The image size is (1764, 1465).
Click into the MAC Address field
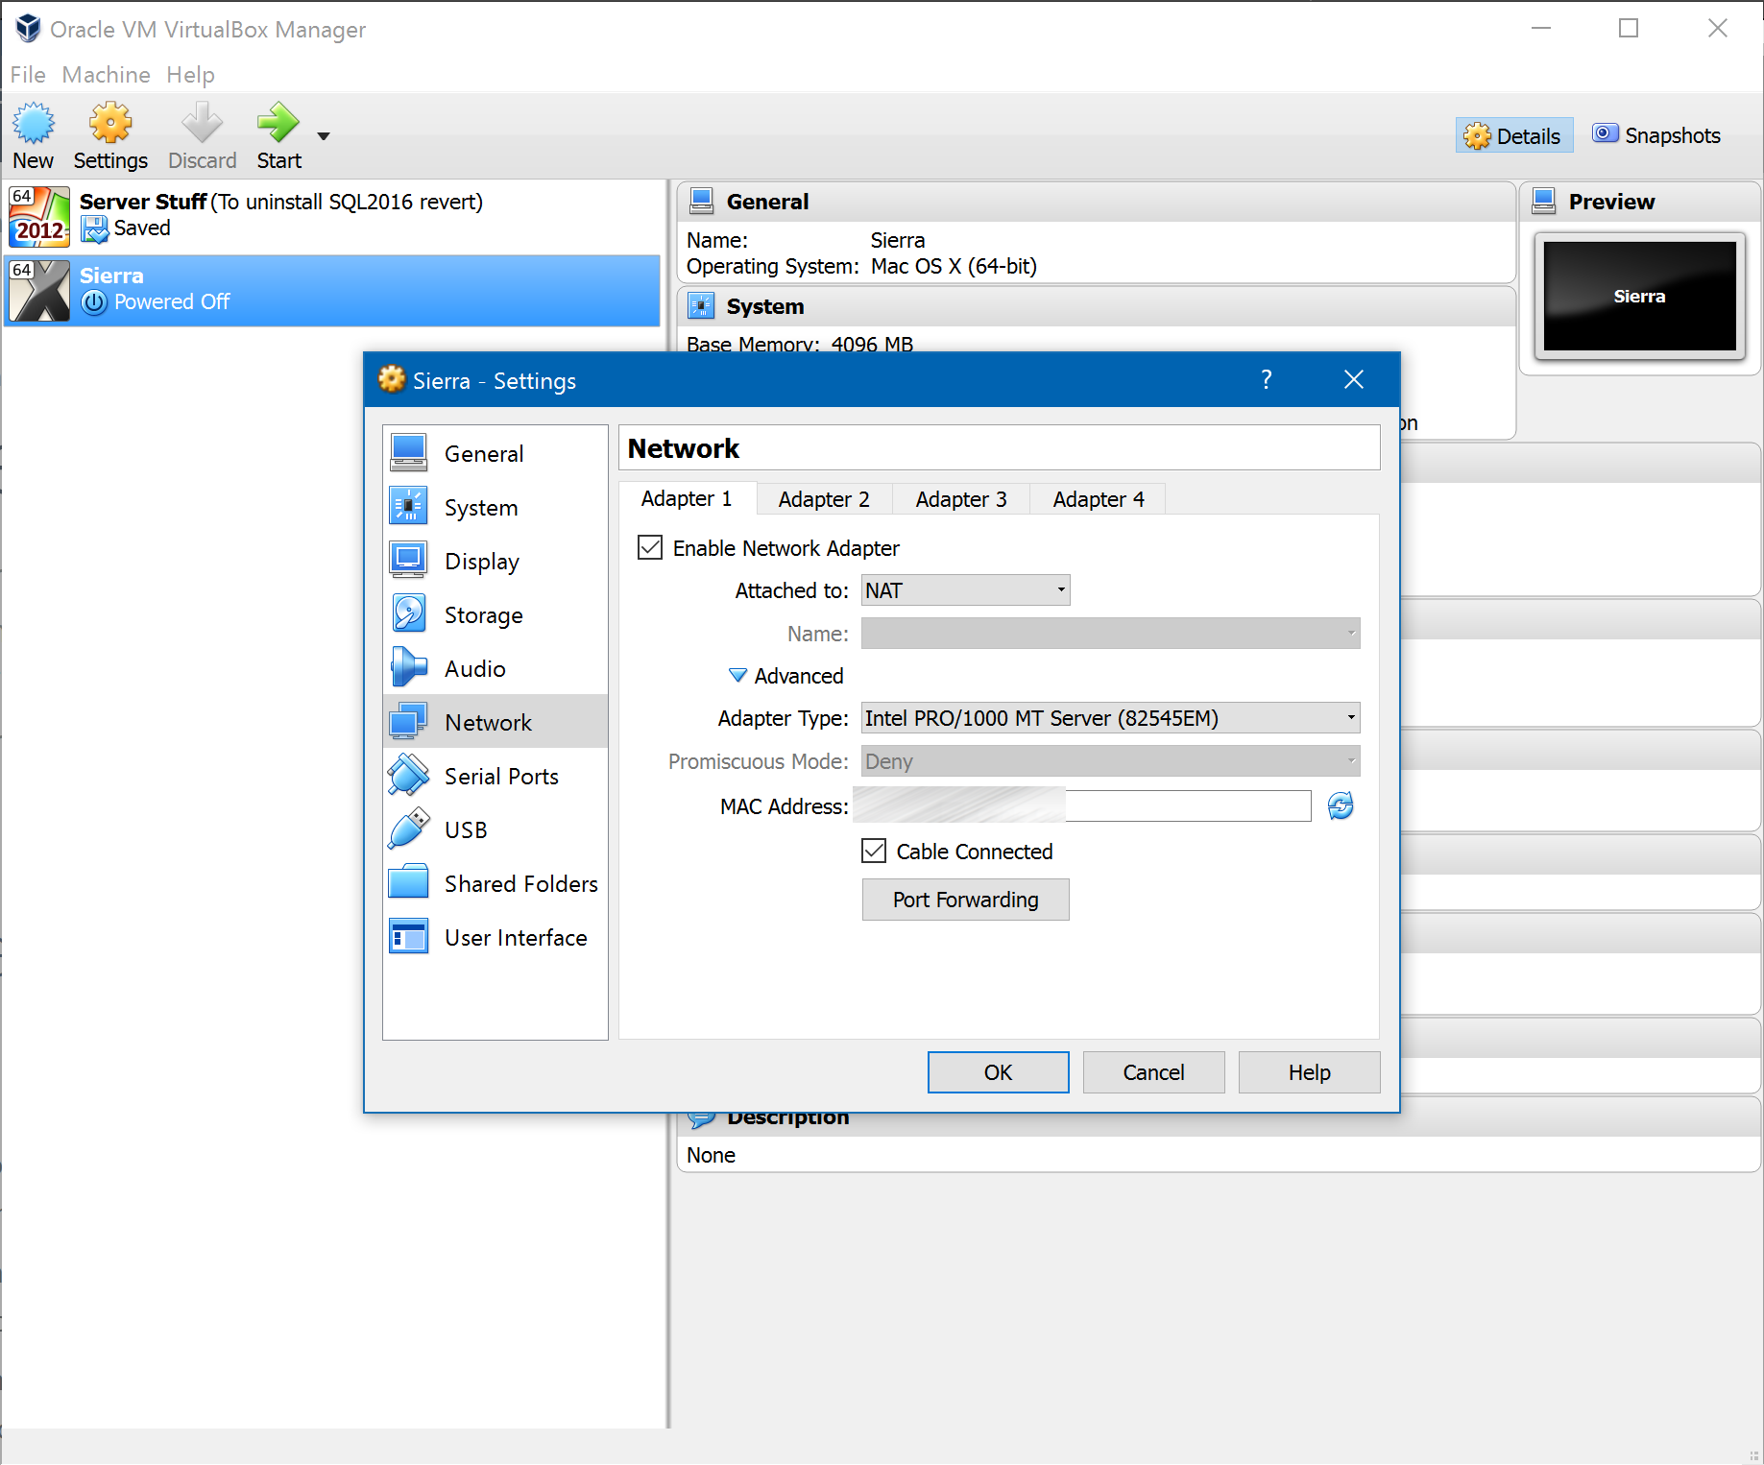coord(1187,806)
